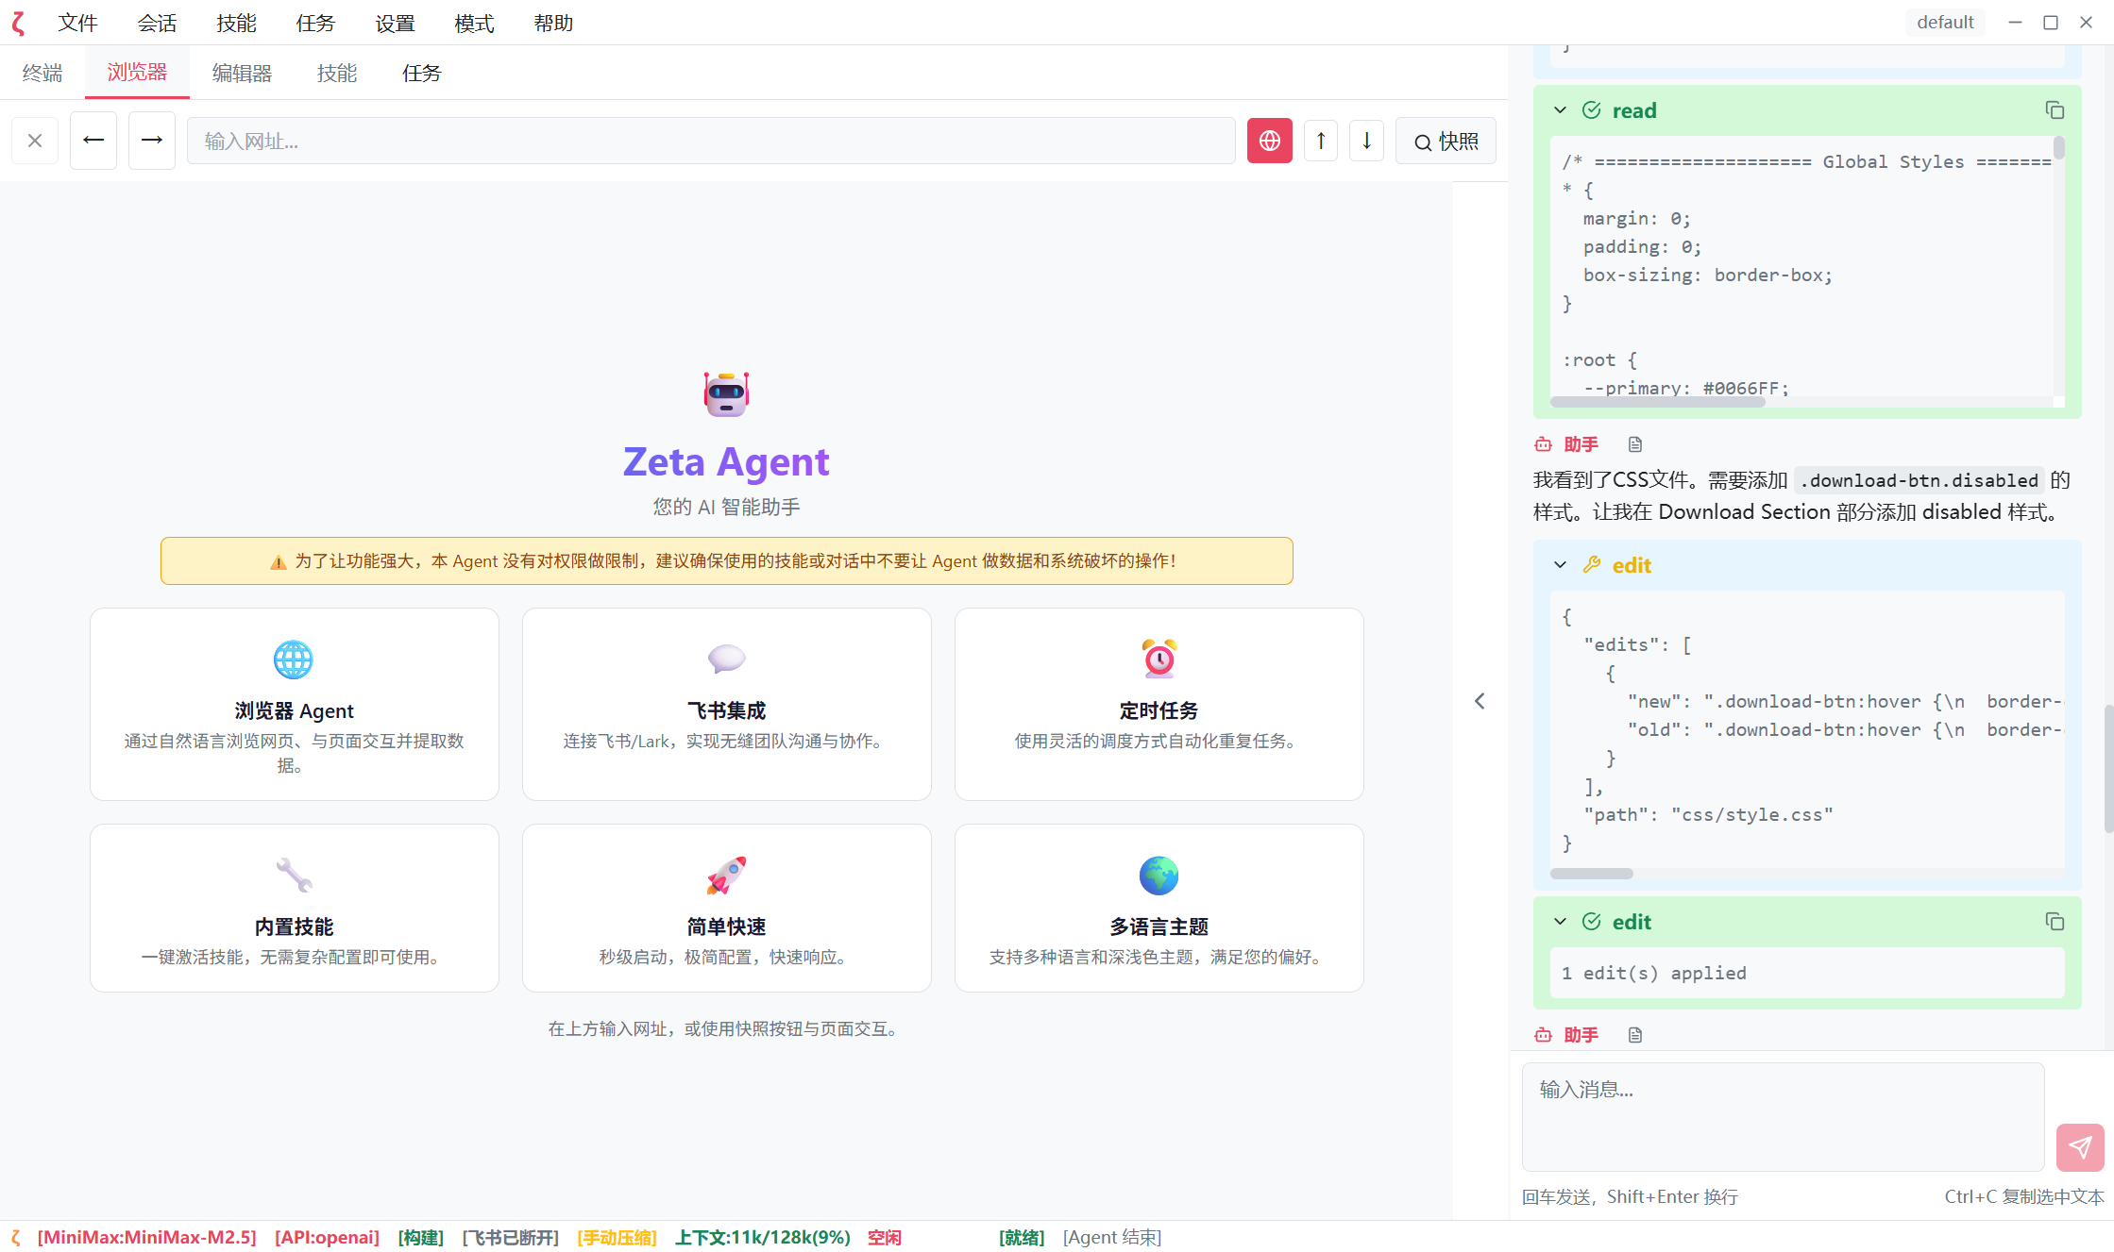Click the red globe browser button
Screen dimensions: 2114x1252
click(1269, 141)
